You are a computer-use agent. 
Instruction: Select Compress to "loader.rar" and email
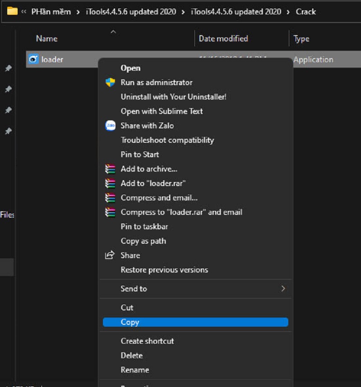pos(181,212)
